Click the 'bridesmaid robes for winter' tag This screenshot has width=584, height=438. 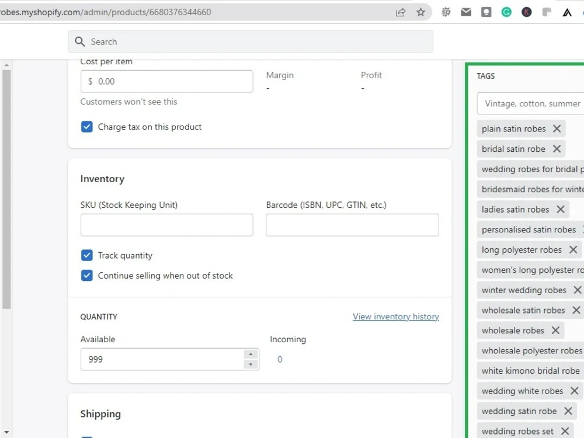pos(530,189)
